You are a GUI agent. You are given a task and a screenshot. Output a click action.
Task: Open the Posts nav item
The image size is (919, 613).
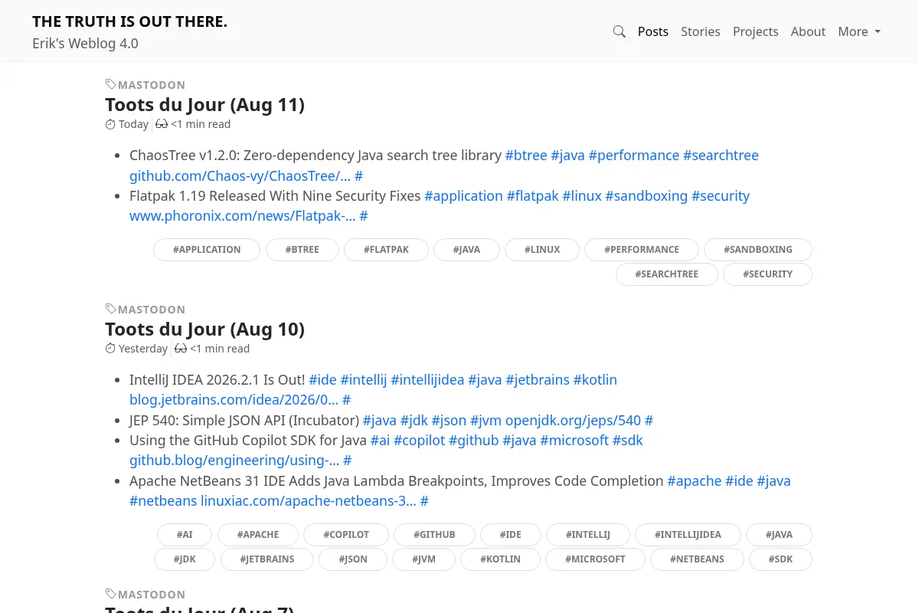pyautogui.click(x=653, y=31)
